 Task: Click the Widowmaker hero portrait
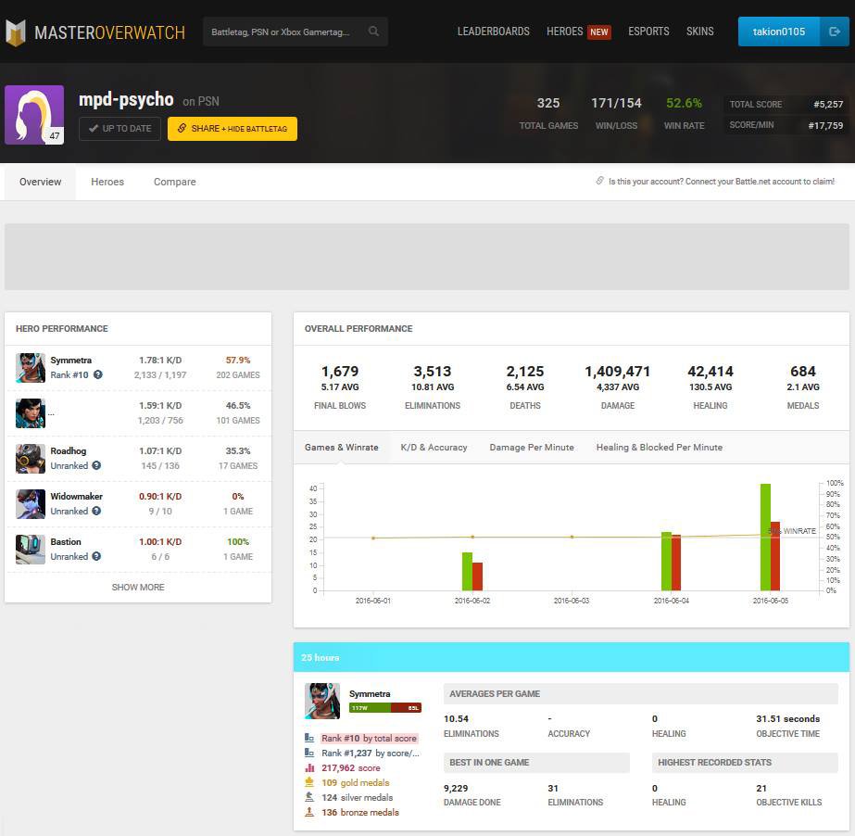[x=30, y=503]
